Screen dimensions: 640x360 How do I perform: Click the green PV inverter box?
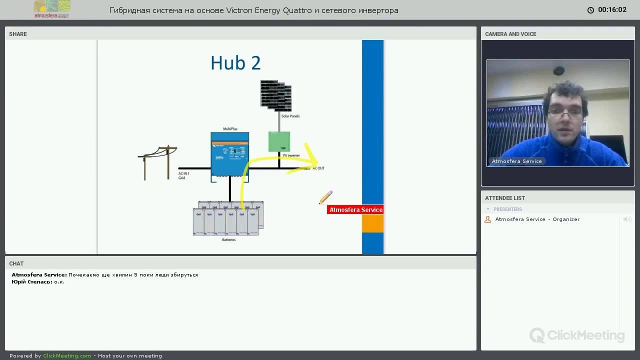[x=279, y=141]
